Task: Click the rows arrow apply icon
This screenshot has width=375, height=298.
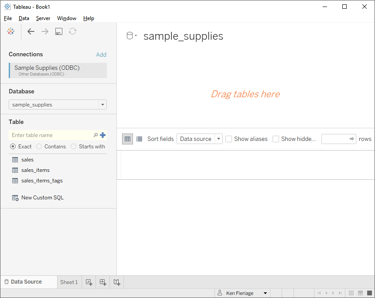Action: (351, 139)
